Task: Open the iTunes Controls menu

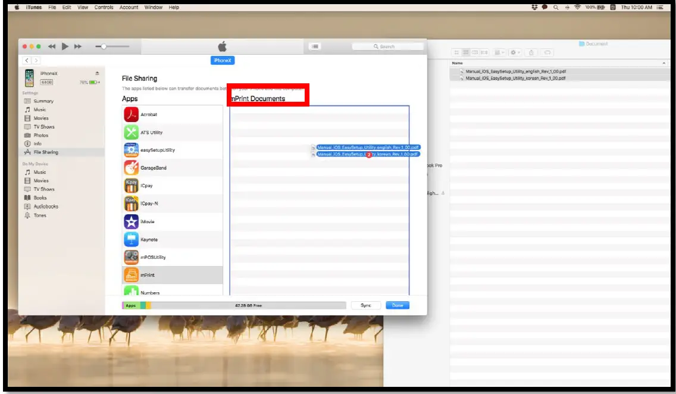Action: click(x=105, y=7)
